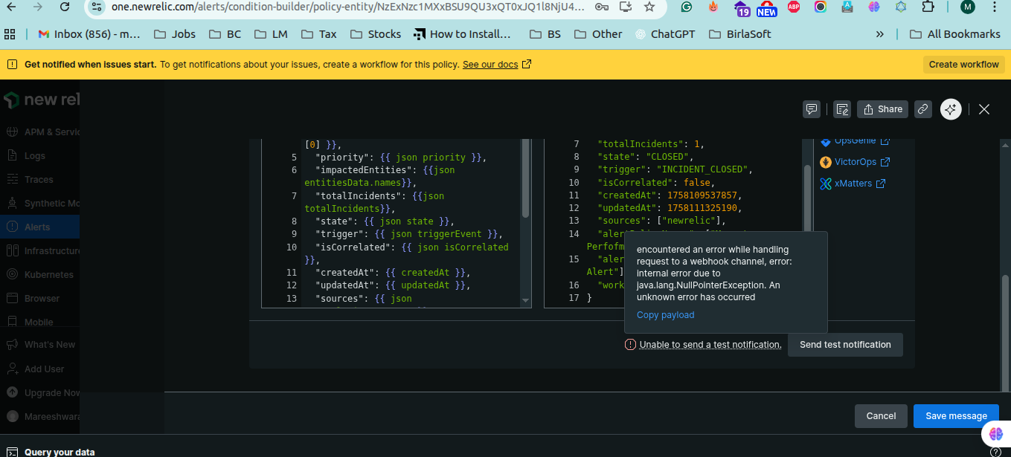Screen dimensions: 1011x457
Task: Open the Other bookmark folder
Action: 598,34
